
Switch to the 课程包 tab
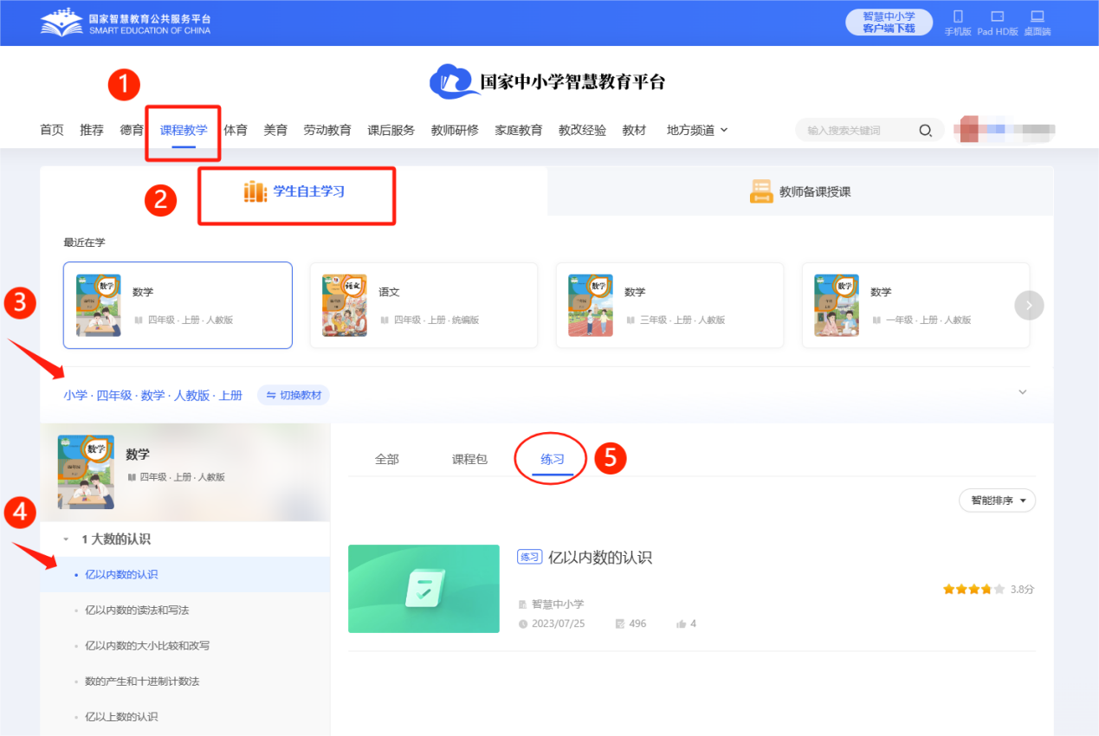pyautogui.click(x=469, y=459)
